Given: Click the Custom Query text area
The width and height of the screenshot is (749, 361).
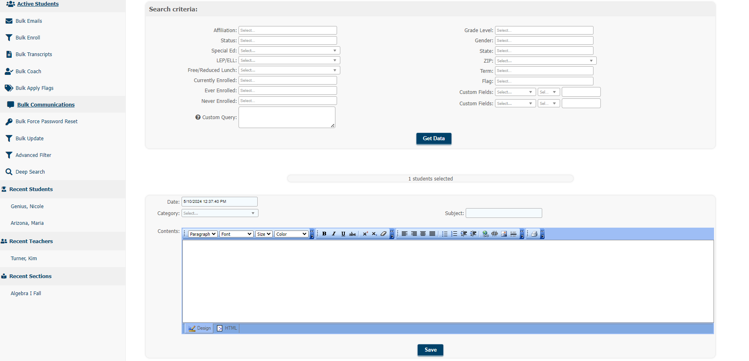Looking at the screenshot, I should point(287,117).
